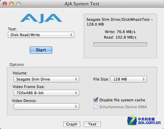Uncheck Disable file system cache
164x129 pixels.
96,100
